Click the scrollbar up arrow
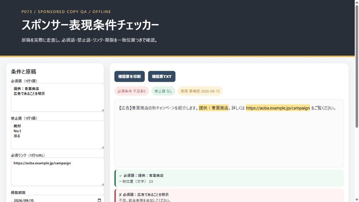359x202 pixels. pos(357,2)
